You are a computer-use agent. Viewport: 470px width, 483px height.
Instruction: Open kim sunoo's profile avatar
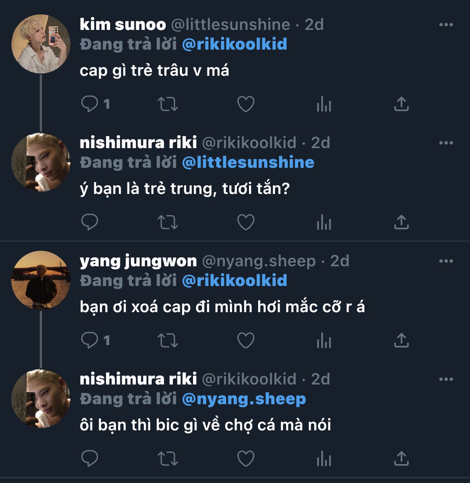41,44
